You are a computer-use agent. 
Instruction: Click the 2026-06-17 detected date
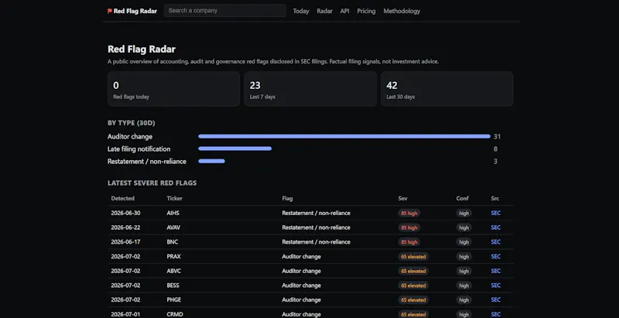click(x=125, y=242)
